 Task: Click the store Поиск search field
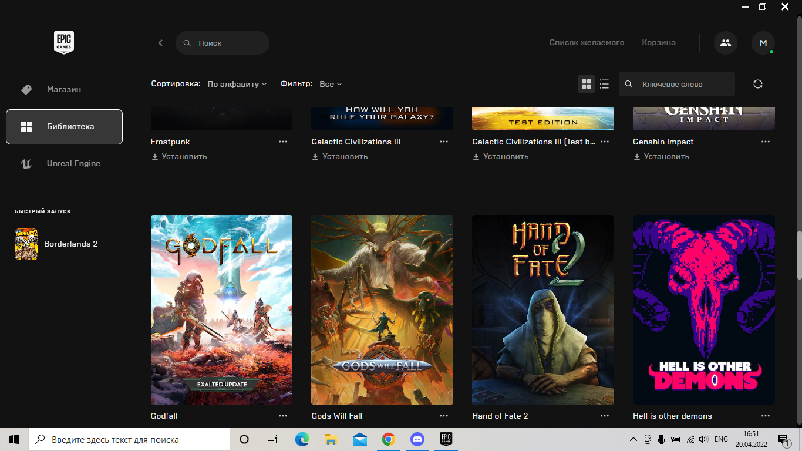(223, 43)
